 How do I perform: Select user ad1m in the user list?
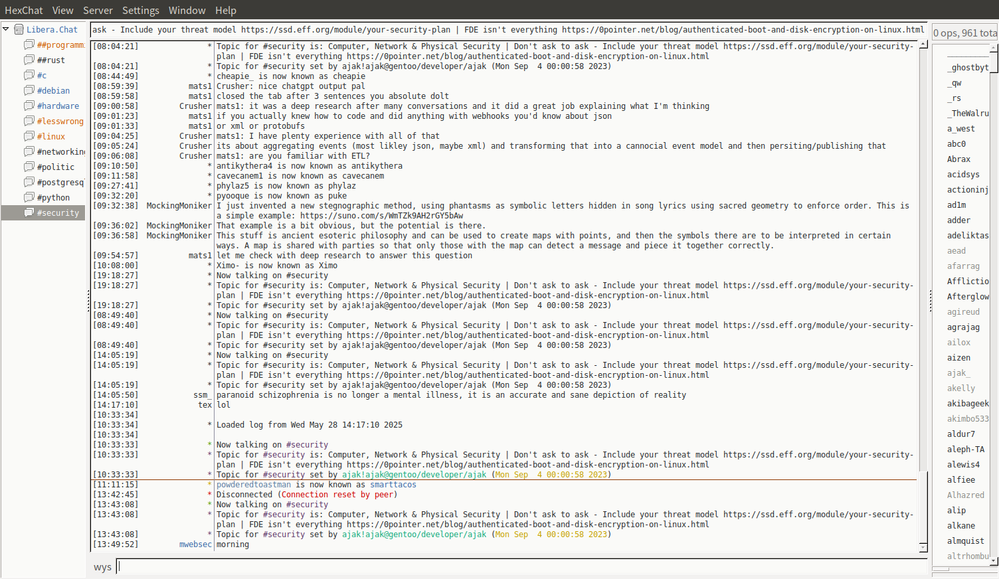pos(956,205)
